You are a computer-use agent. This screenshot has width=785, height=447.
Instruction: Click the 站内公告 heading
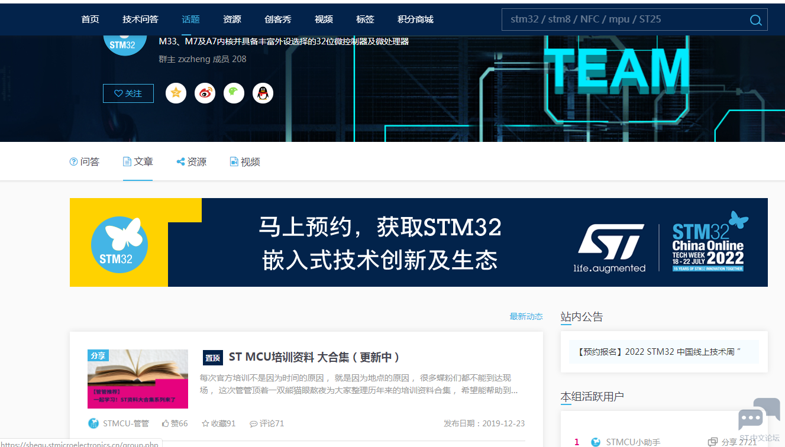[582, 317]
